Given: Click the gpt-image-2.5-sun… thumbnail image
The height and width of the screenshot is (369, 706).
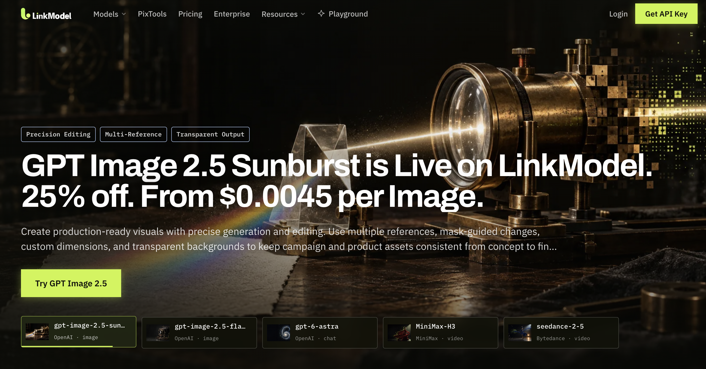Looking at the screenshot, I should [x=37, y=332].
